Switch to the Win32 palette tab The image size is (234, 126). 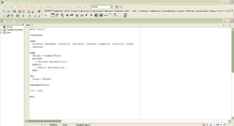tap(66, 11)
